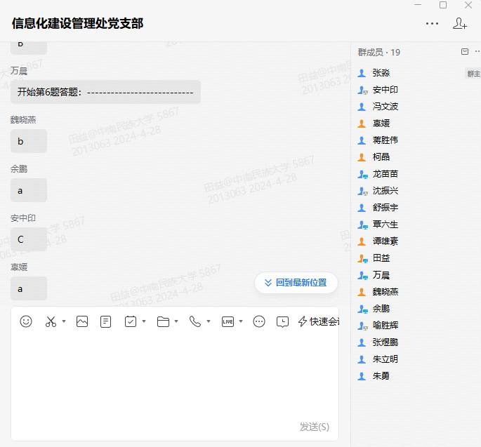Open the document note icon in toolbar
The width and height of the screenshot is (481, 447).
point(105,321)
